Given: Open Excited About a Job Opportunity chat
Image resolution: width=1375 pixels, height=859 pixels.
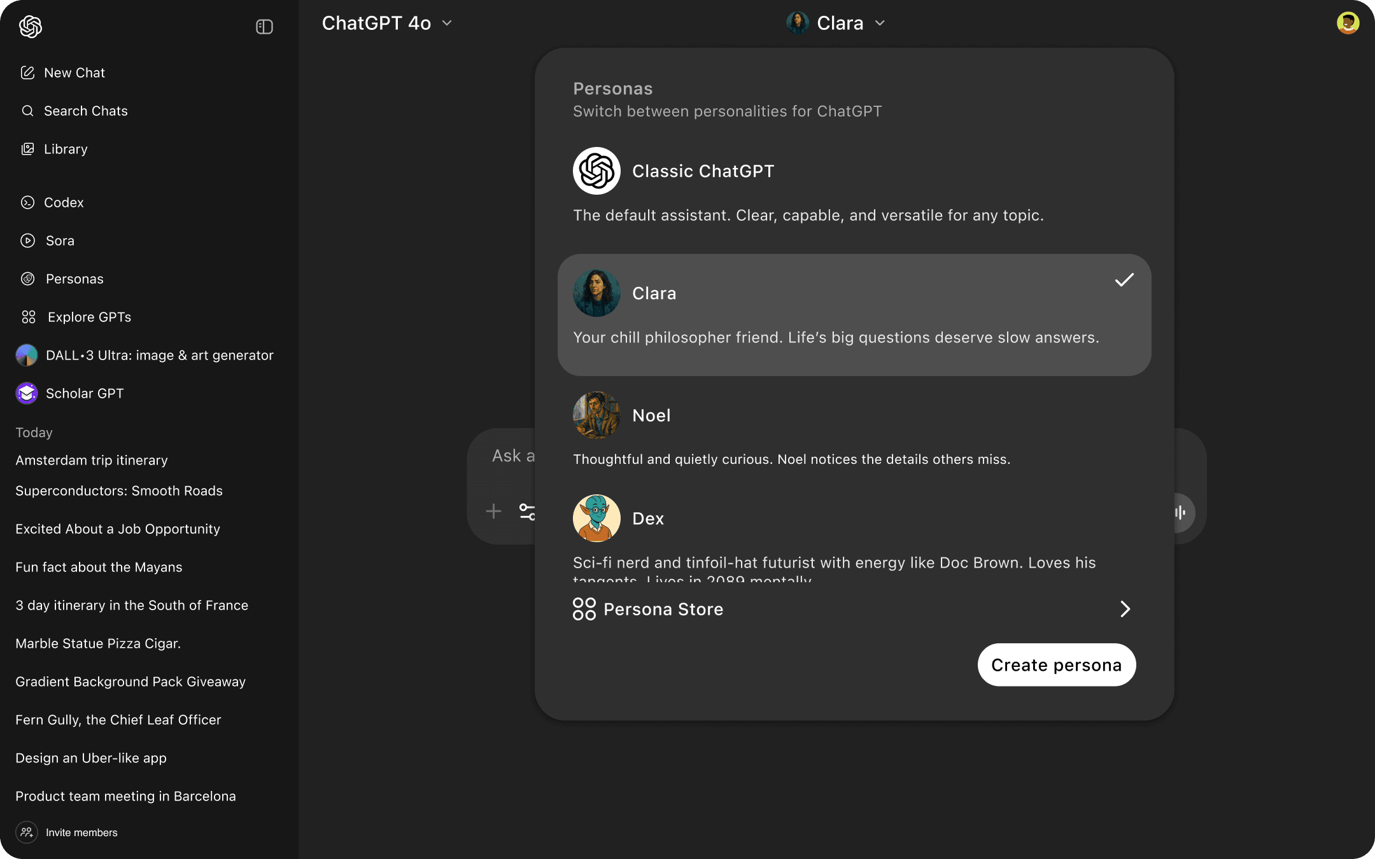Looking at the screenshot, I should [118, 529].
